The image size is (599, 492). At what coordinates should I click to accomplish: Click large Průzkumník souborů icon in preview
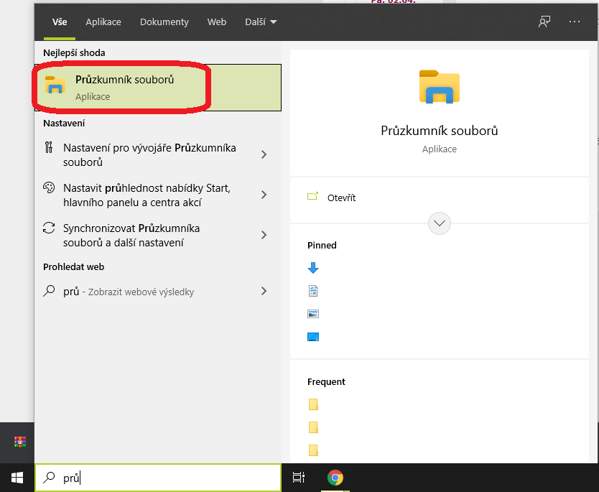pos(439,87)
